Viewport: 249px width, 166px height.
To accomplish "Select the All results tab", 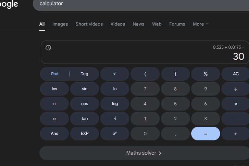I will pyautogui.click(x=42, y=24).
